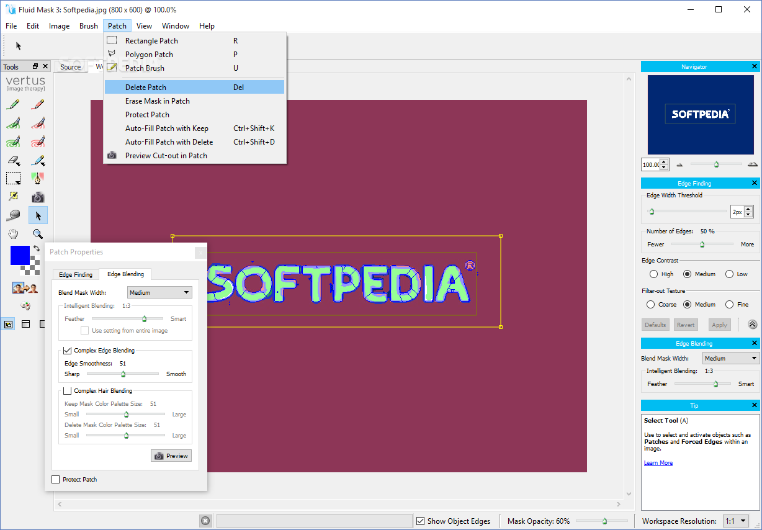This screenshot has height=530, width=762.
Task: Adjust the Mask Opacity slider handle
Action: coord(604,521)
